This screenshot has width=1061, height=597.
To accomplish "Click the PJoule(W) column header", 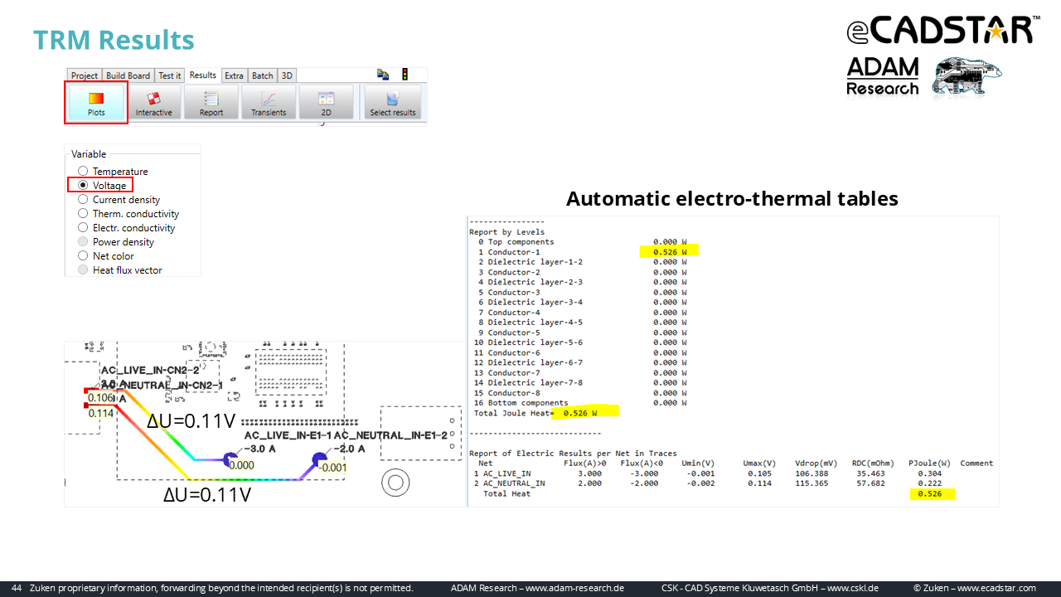I will tap(930, 464).
